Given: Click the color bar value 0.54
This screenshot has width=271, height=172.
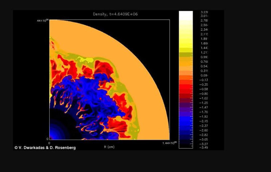Looking at the screenshot, I should pyautogui.click(x=204, y=66).
